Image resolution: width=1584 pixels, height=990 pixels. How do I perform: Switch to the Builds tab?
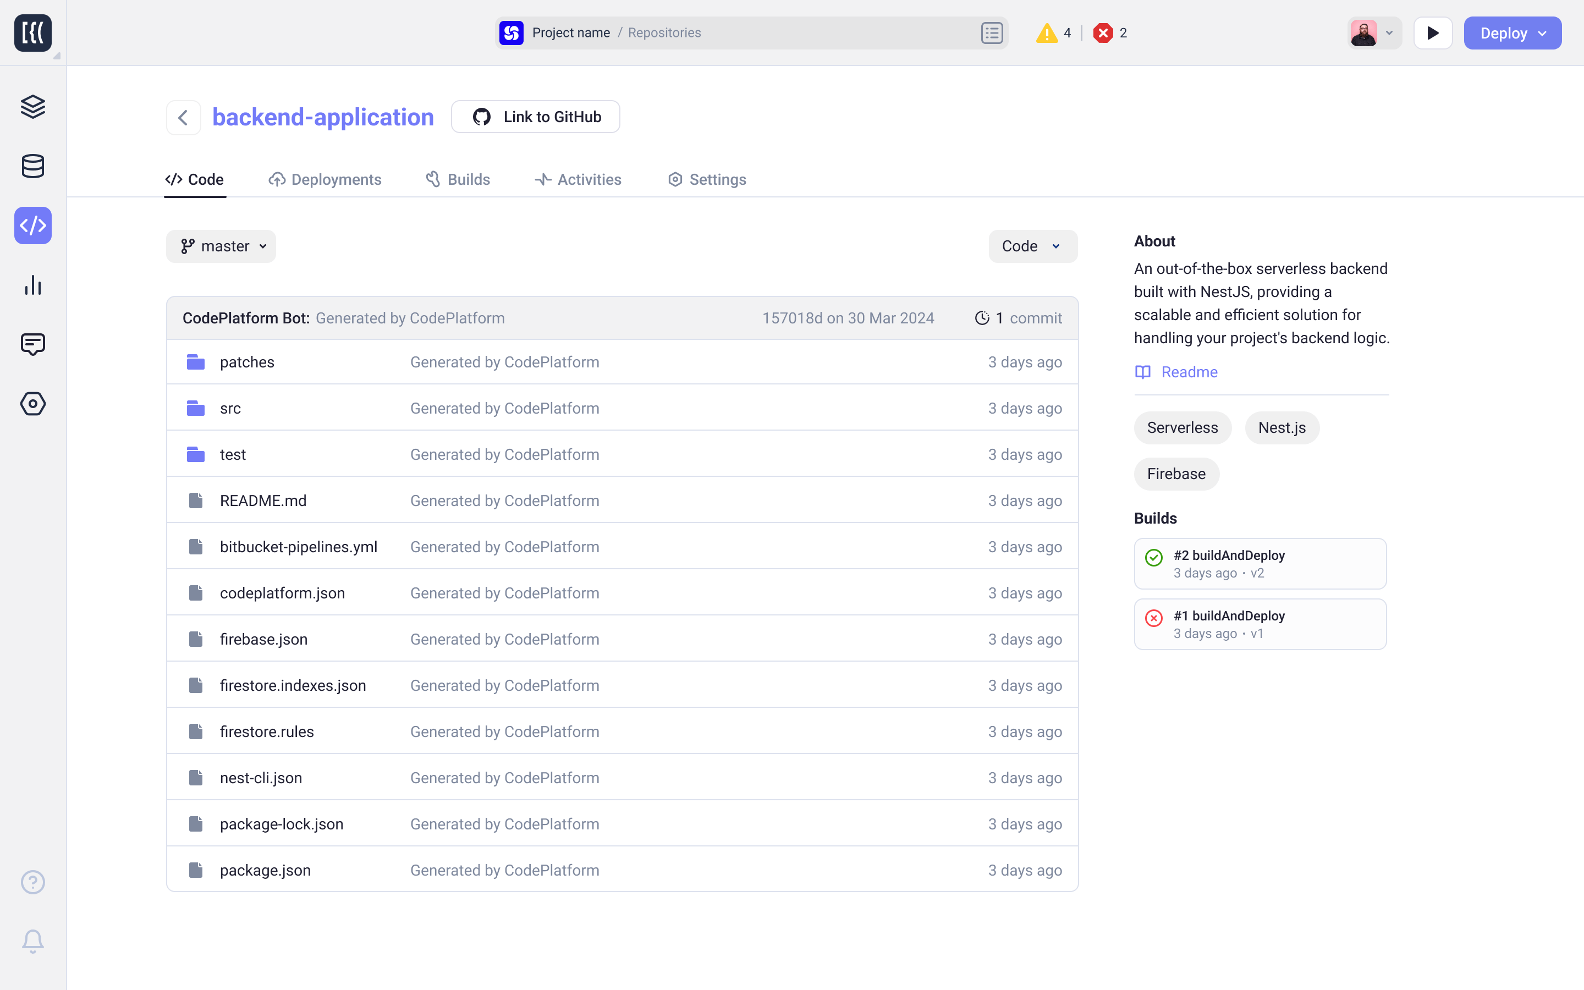pos(469,179)
